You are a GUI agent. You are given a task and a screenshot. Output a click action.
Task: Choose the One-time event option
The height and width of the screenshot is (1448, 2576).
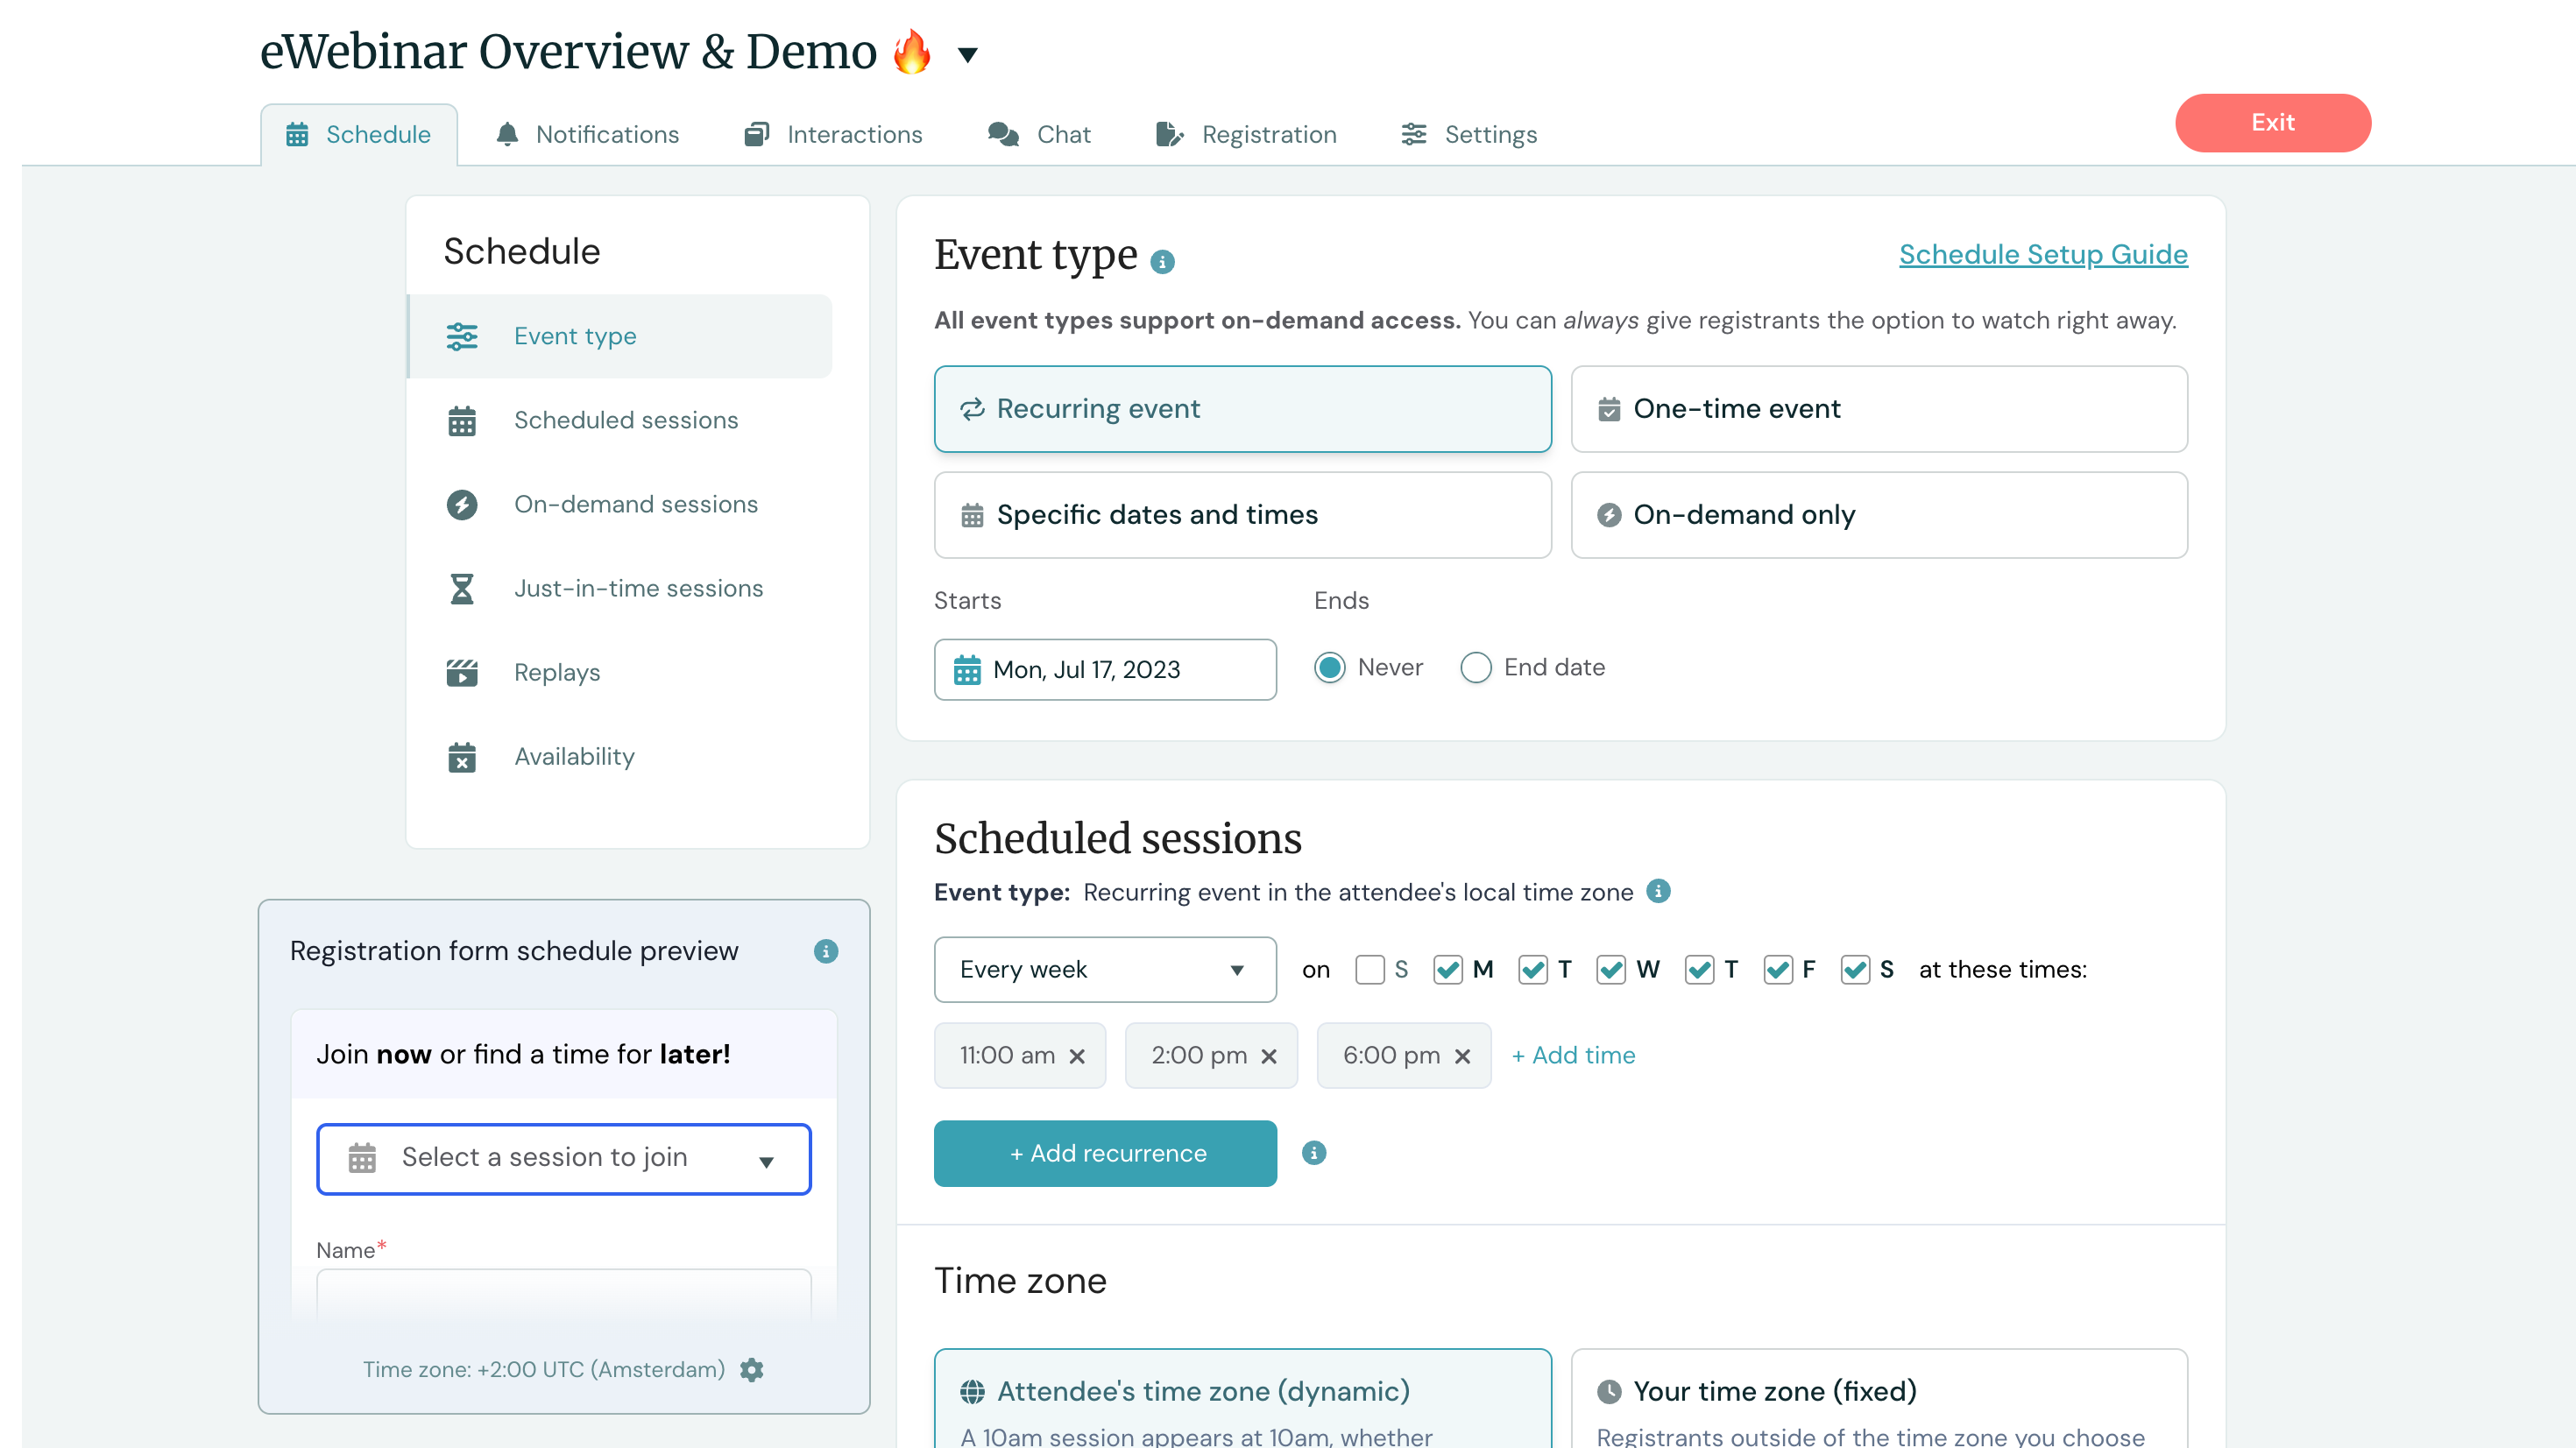coord(1879,409)
